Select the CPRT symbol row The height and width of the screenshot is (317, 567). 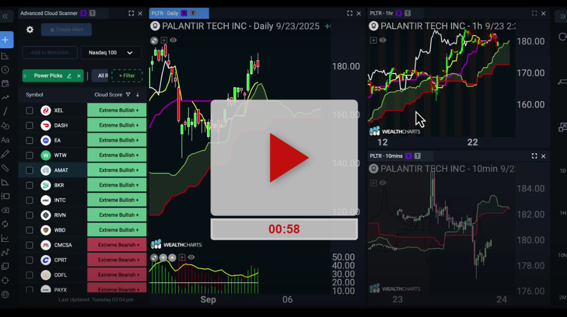[x=83, y=260]
